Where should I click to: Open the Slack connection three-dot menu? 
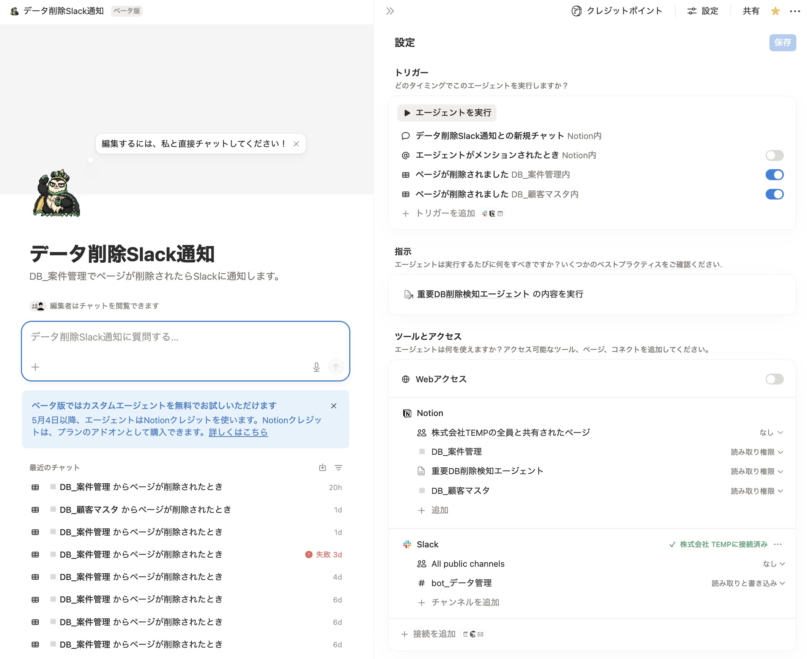(778, 544)
